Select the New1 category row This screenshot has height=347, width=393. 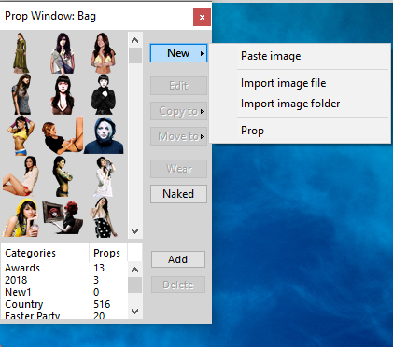click(x=64, y=292)
